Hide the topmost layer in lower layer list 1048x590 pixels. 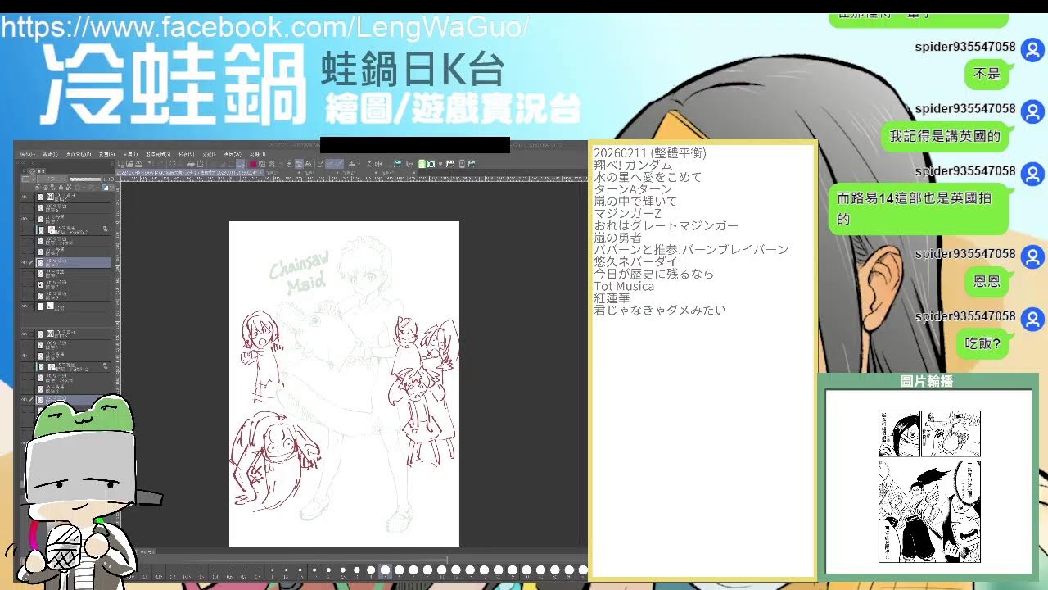(x=24, y=334)
